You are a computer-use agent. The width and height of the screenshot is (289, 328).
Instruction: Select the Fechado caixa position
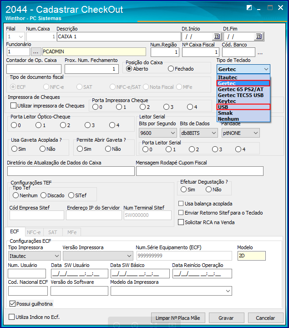click(x=171, y=69)
